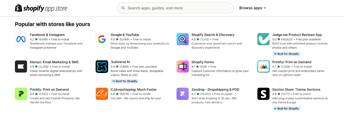
Task: Open the SubVerse AI title link
Action: point(120,62)
